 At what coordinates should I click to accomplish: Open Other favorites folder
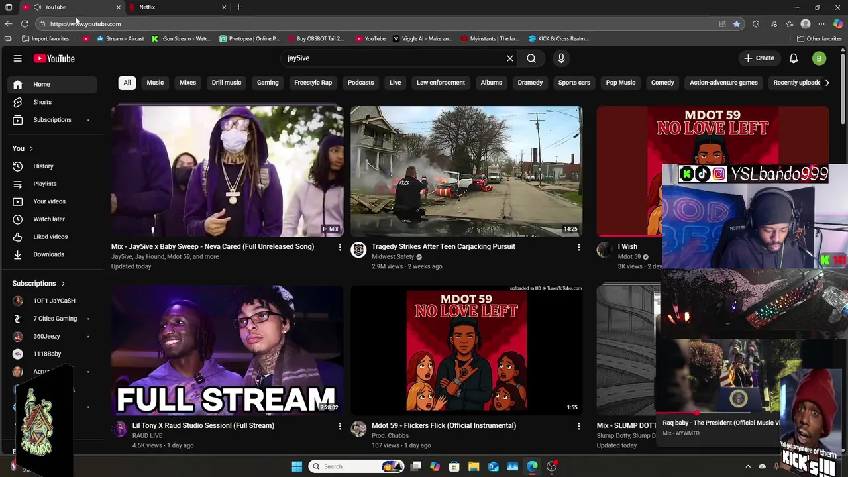point(820,39)
